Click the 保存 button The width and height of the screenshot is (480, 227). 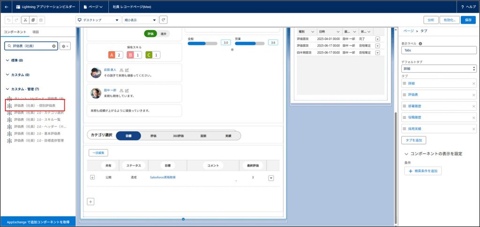[x=468, y=20]
